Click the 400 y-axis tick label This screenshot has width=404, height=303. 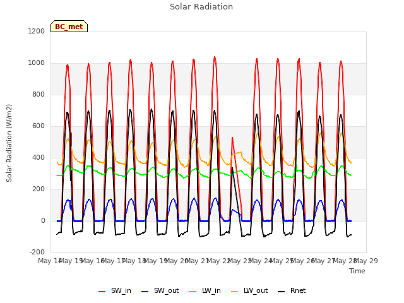tap(39, 157)
